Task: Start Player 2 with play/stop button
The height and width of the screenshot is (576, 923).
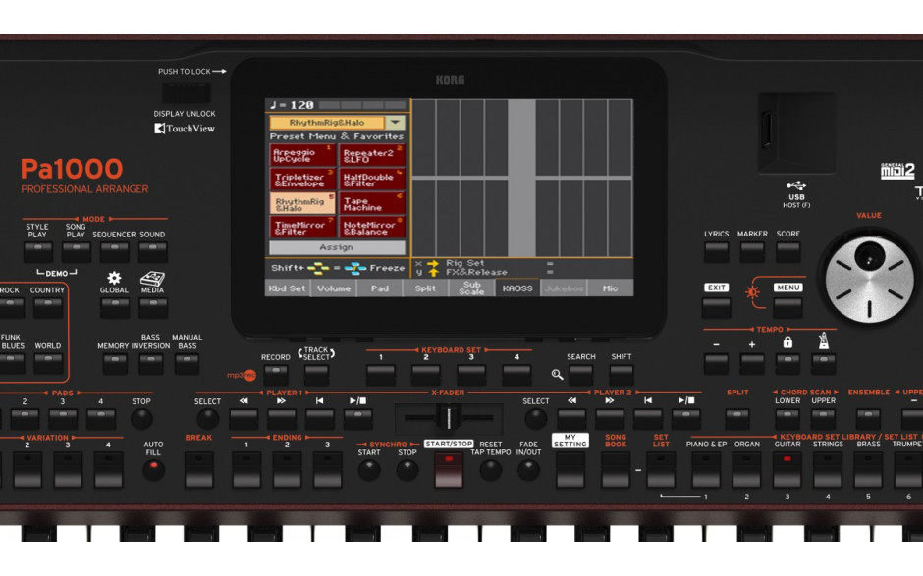Action: [x=686, y=419]
